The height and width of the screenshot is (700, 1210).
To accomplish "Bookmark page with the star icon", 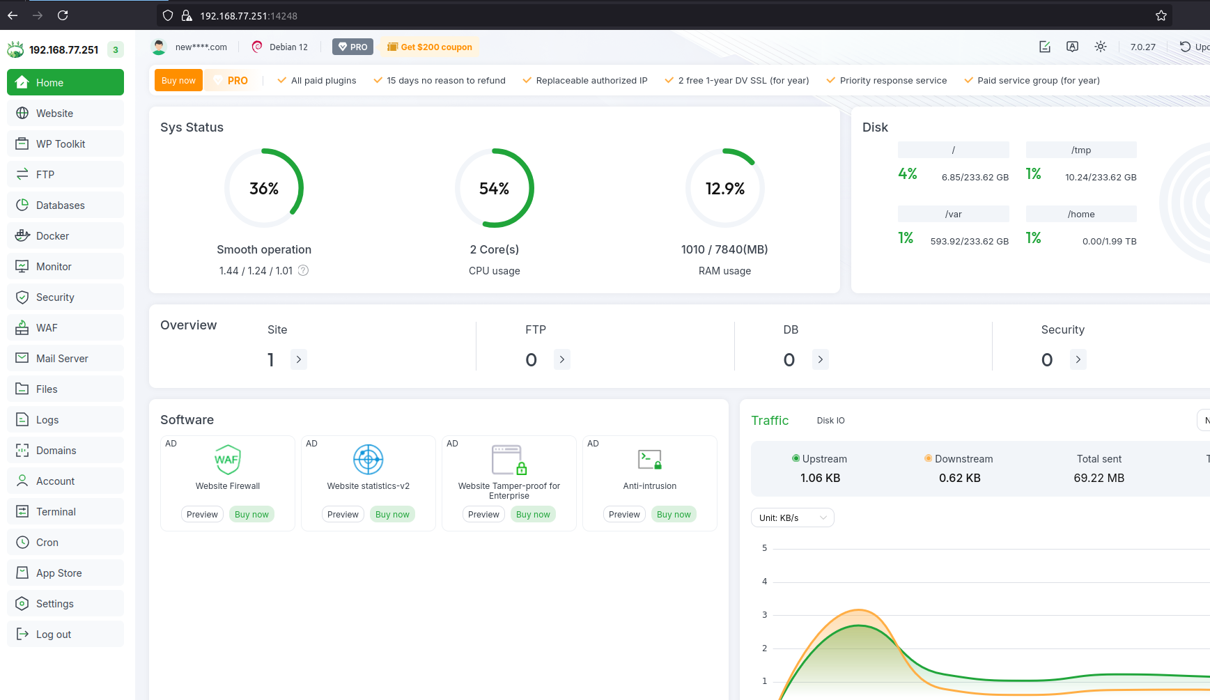I will coord(1161,15).
